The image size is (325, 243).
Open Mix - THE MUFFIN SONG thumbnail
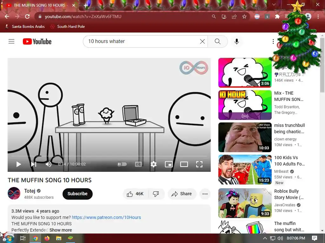click(x=245, y=105)
